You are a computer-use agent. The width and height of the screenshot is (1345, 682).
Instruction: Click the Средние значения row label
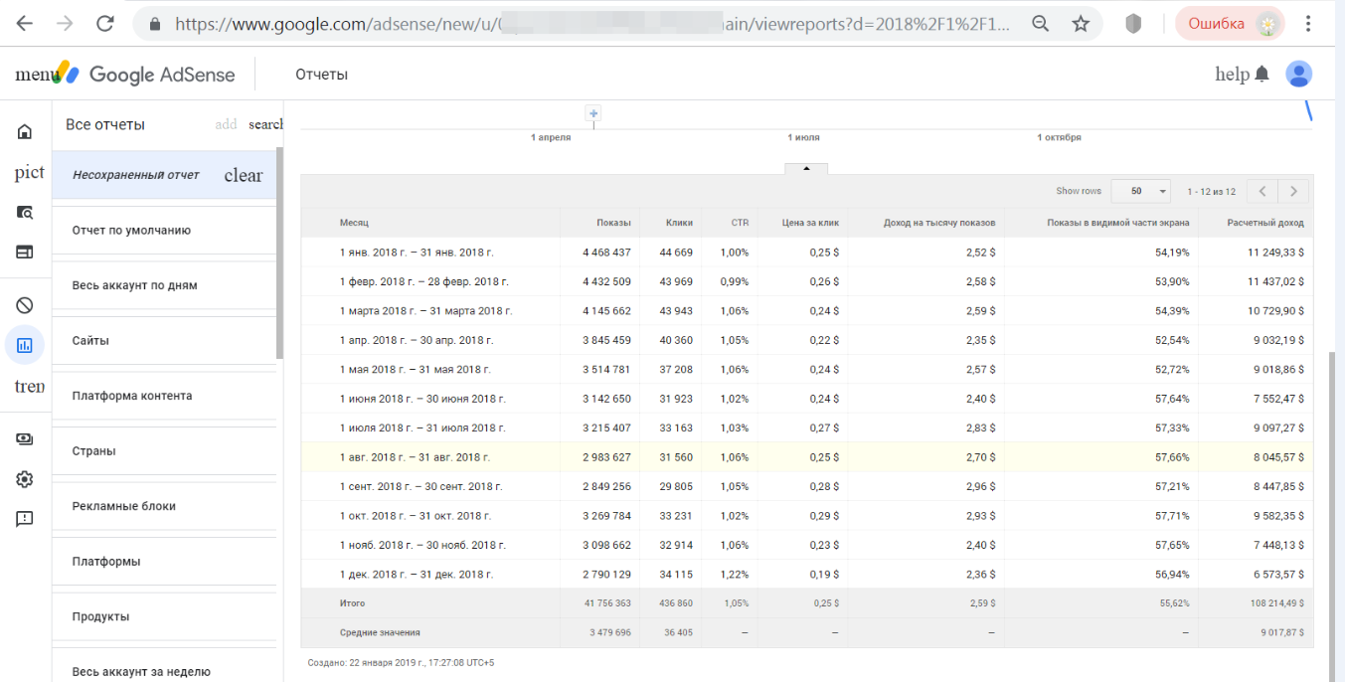(x=380, y=632)
